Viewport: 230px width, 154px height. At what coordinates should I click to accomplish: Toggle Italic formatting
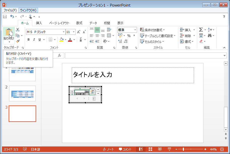tap(34, 40)
